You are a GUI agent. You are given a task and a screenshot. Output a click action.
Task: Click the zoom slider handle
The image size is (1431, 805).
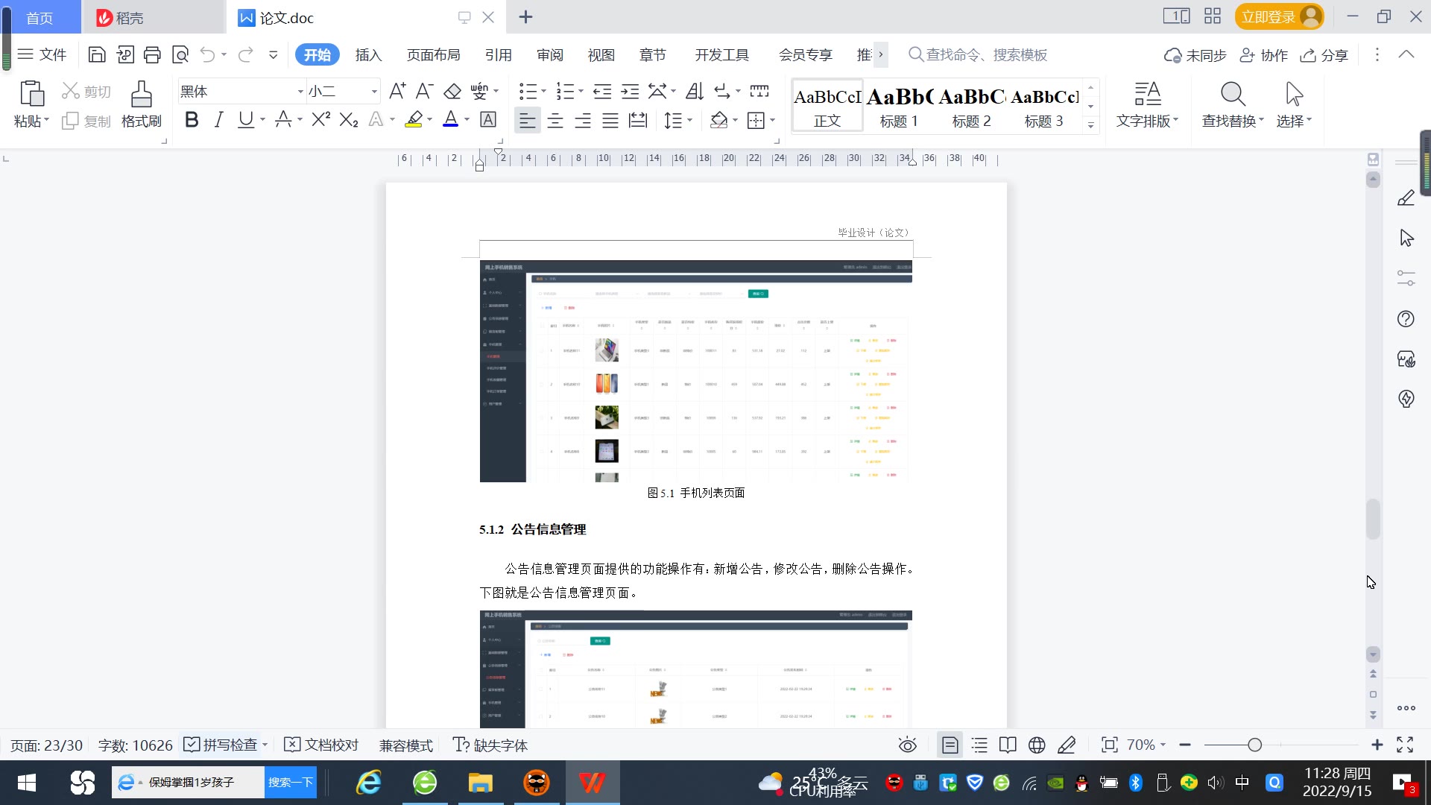click(x=1255, y=745)
